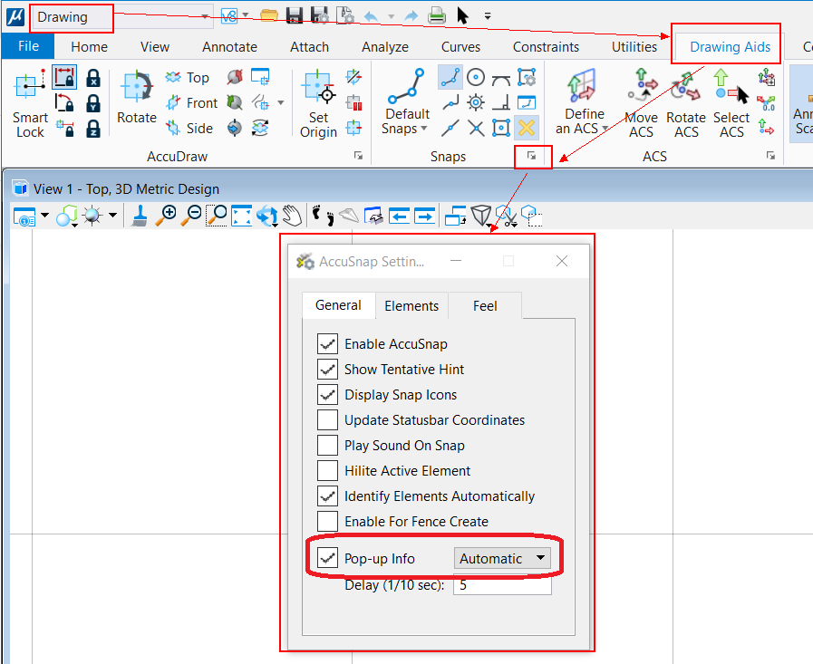The height and width of the screenshot is (664, 813).
Task: Click the Set Origin tool
Action: pyautogui.click(x=318, y=104)
